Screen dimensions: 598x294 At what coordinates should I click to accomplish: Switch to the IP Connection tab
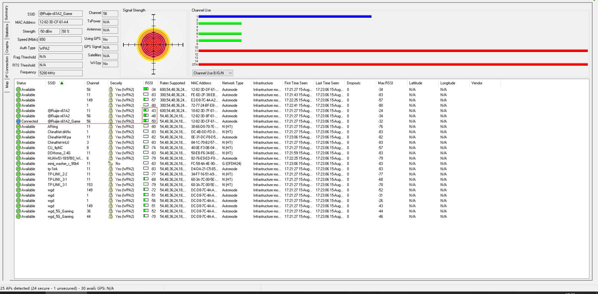(x=7, y=67)
